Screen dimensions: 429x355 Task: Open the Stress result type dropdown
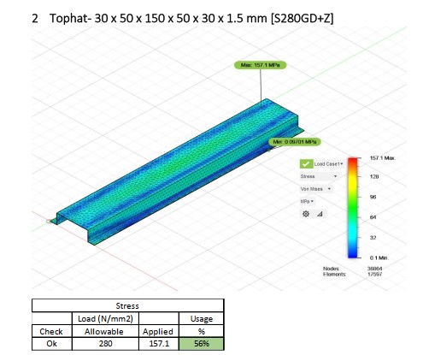[319, 176]
